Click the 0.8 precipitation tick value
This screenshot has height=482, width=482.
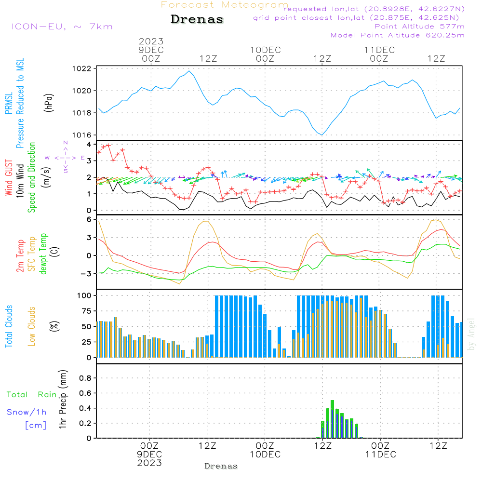[85, 378]
